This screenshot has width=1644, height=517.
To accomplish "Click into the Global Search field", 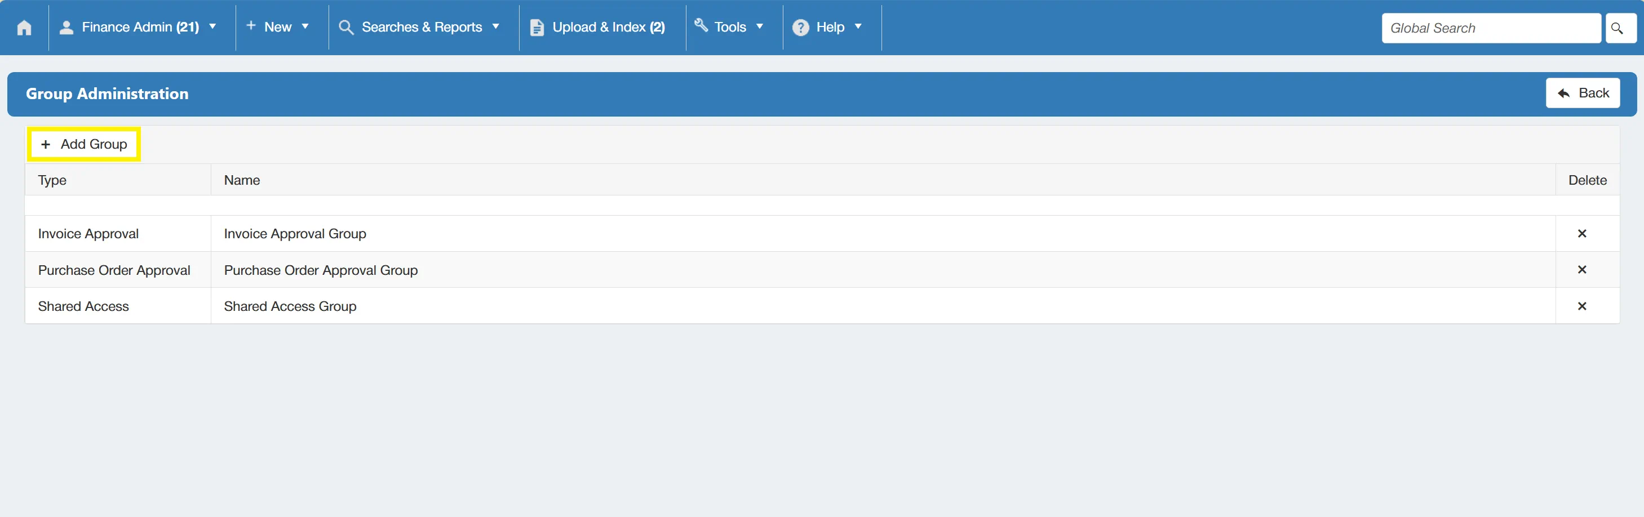I will (x=1491, y=28).
